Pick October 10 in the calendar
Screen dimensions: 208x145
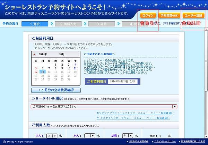(69, 68)
